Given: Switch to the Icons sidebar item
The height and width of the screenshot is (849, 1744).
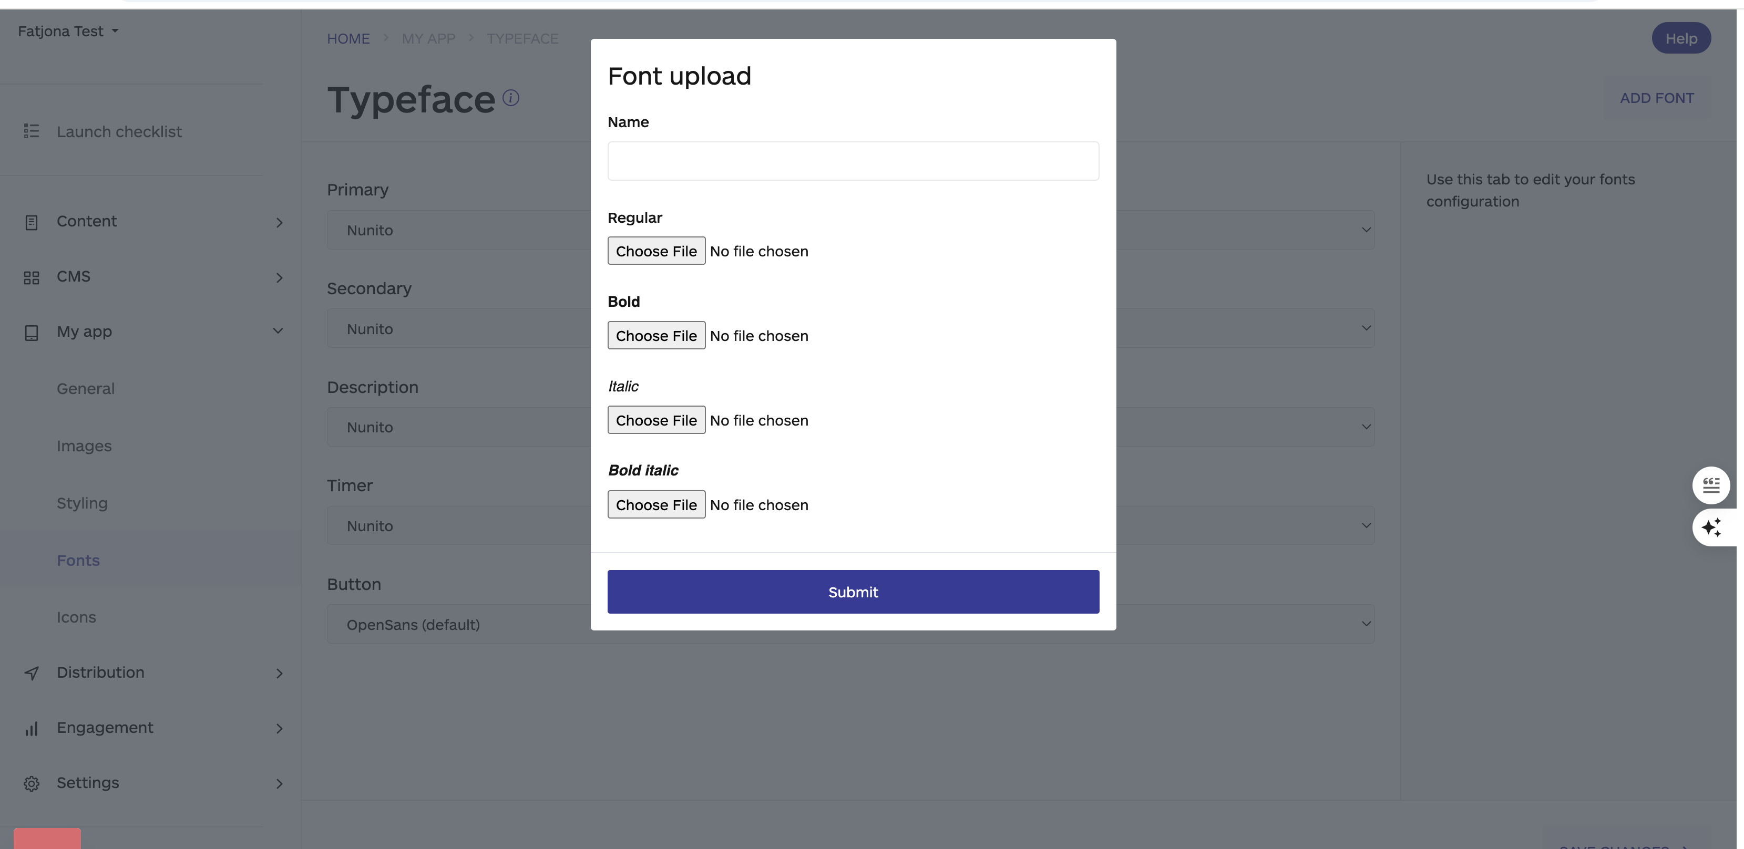Looking at the screenshot, I should (77, 617).
